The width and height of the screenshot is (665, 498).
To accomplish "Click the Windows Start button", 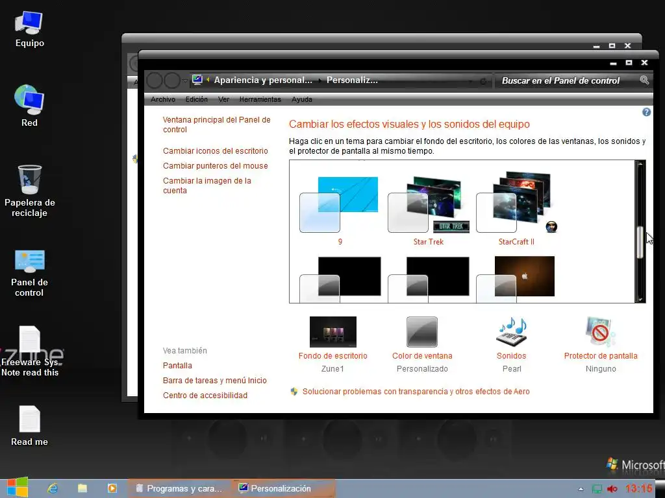I will click(17, 488).
